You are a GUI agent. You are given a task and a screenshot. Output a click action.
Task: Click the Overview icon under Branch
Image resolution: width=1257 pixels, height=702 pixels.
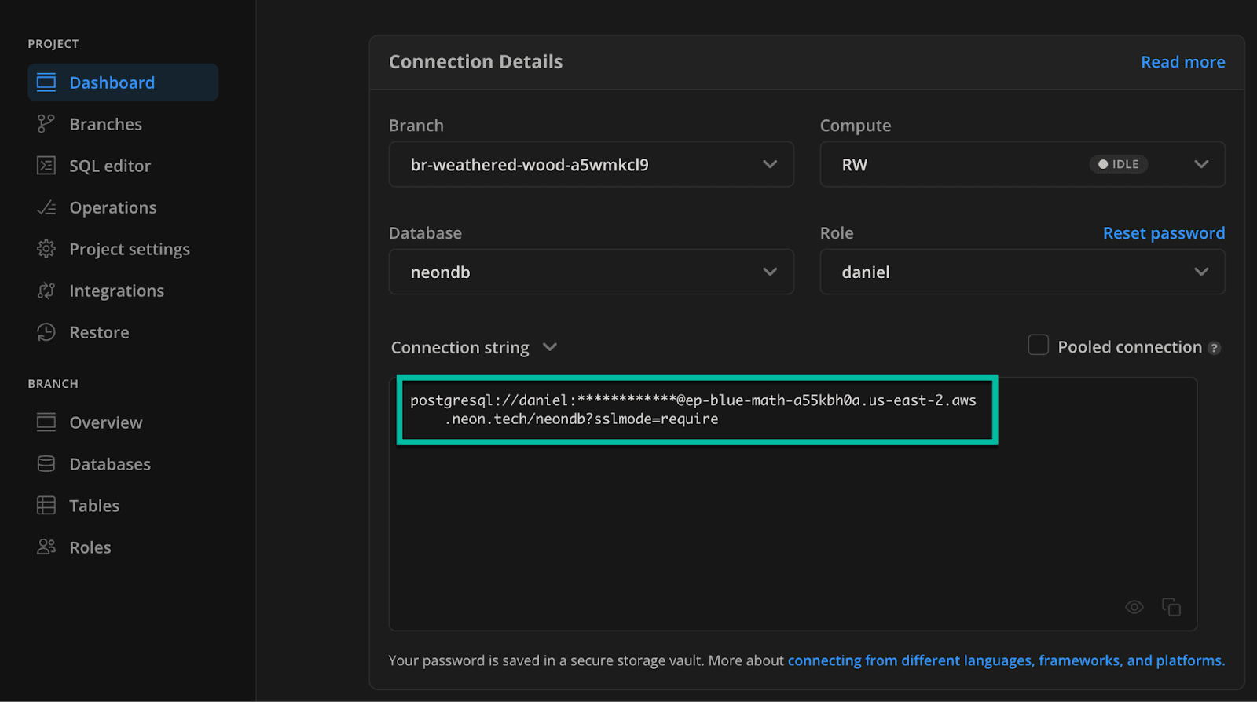coord(46,422)
